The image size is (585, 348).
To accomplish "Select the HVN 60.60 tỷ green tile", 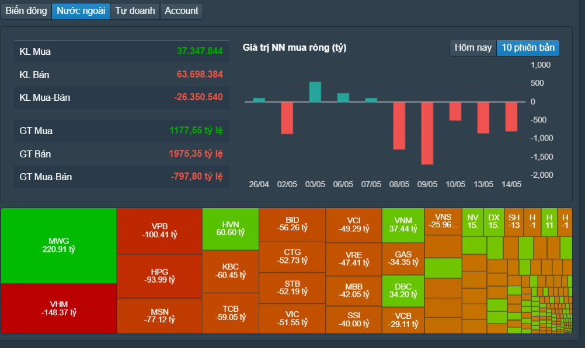I will (231, 229).
